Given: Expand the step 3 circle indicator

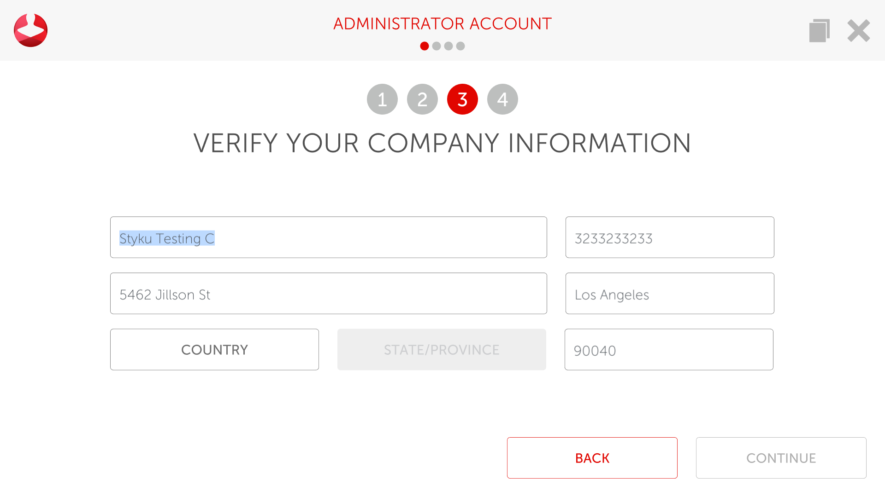Looking at the screenshot, I should [463, 99].
